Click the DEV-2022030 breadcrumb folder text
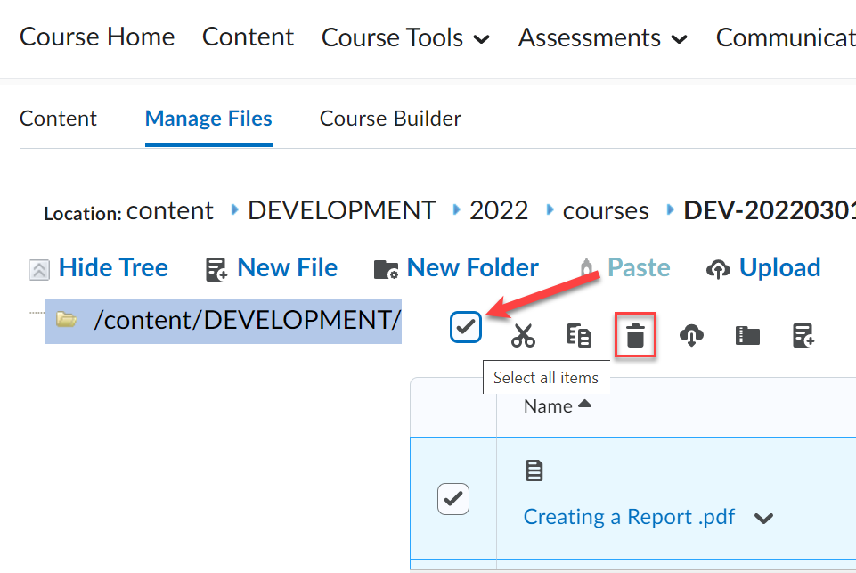The width and height of the screenshot is (856, 573). (x=770, y=211)
